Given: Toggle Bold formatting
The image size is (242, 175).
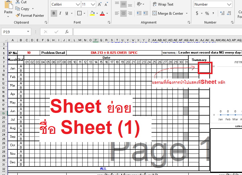Looking at the screenshot, I should [x=54, y=13].
